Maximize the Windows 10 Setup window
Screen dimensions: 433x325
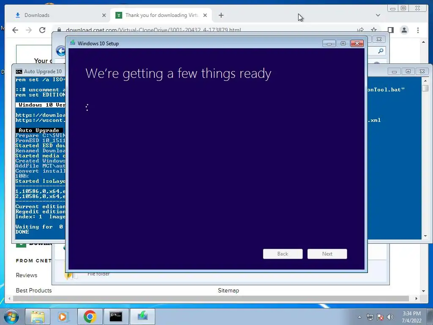click(x=343, y=44)
